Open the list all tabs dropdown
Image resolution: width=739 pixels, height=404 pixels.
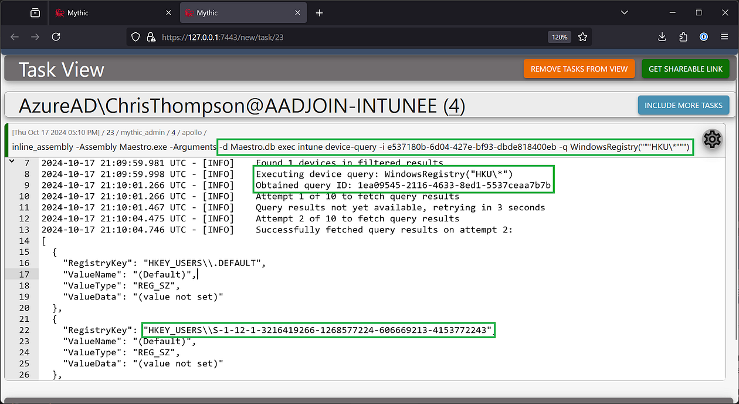[x=625, y=13]
